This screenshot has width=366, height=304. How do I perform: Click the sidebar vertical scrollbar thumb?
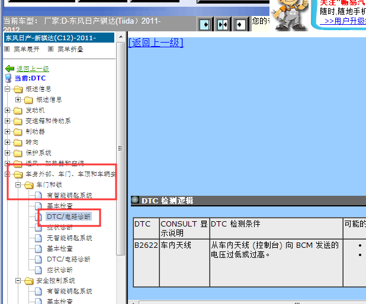(x=121, y=148)
